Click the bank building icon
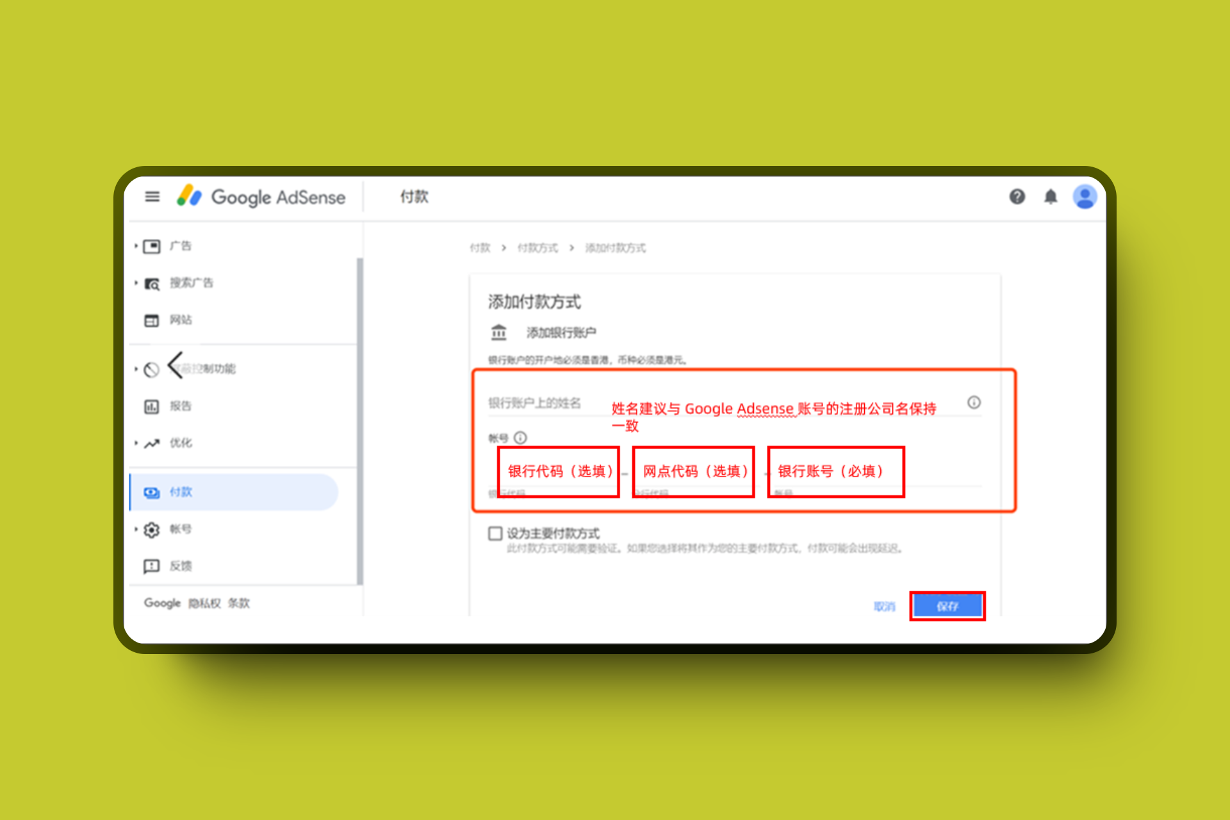The height and width of the screenshot is (820, 1230). pos(498,332)
